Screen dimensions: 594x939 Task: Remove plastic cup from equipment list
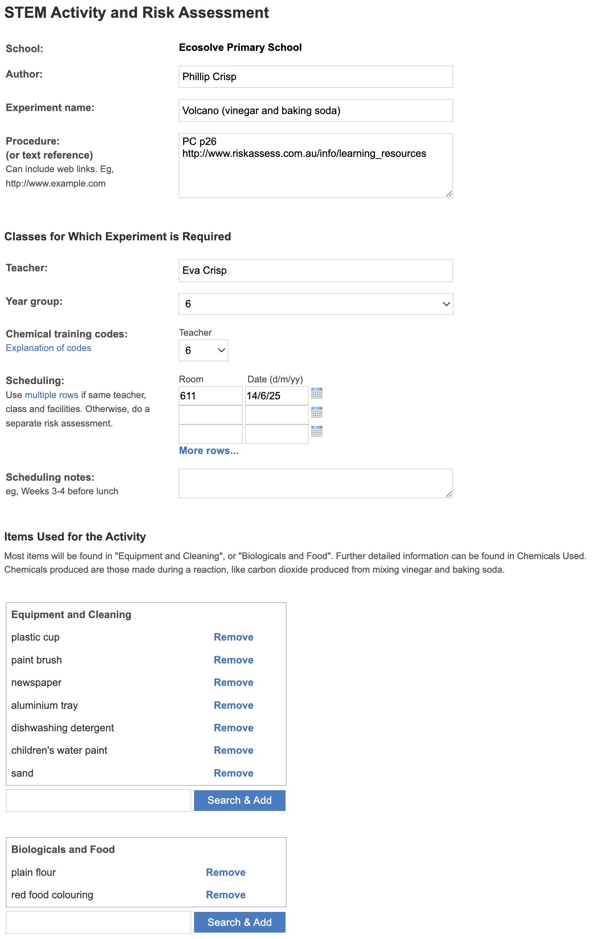click(x=233, y=637)
